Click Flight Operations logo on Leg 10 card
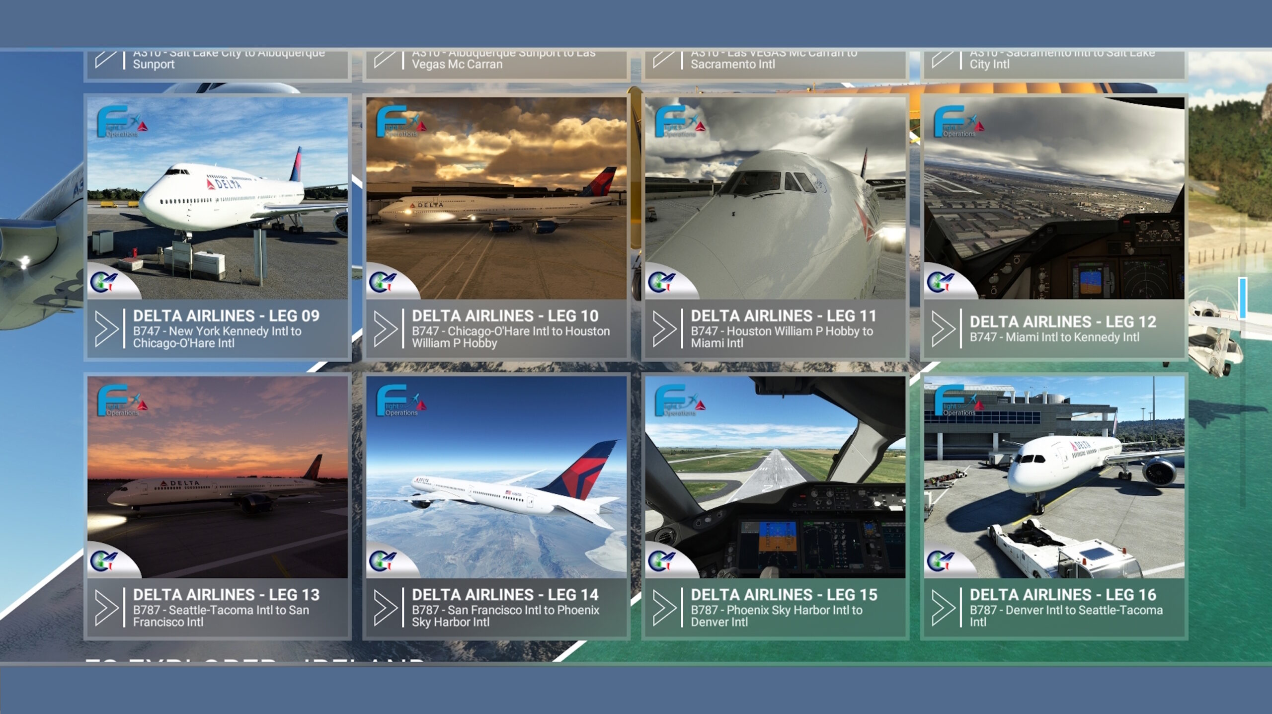Screen dimensions: 1272x714 401,121
